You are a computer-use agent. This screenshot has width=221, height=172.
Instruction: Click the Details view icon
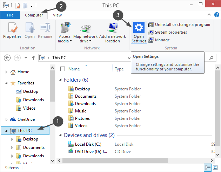[x=208, y=168]
